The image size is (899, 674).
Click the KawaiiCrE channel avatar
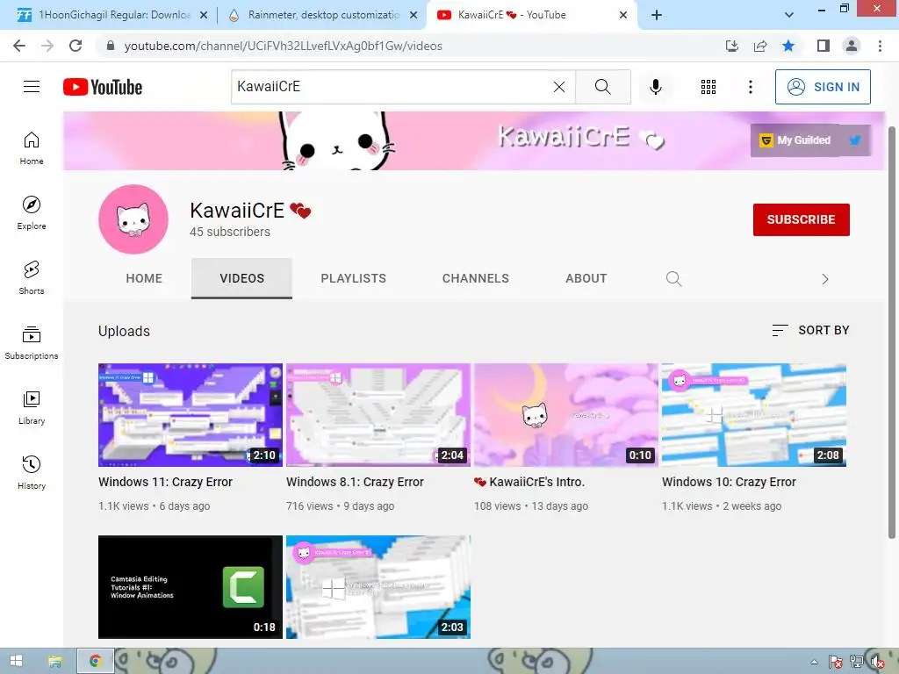point(133,219)
